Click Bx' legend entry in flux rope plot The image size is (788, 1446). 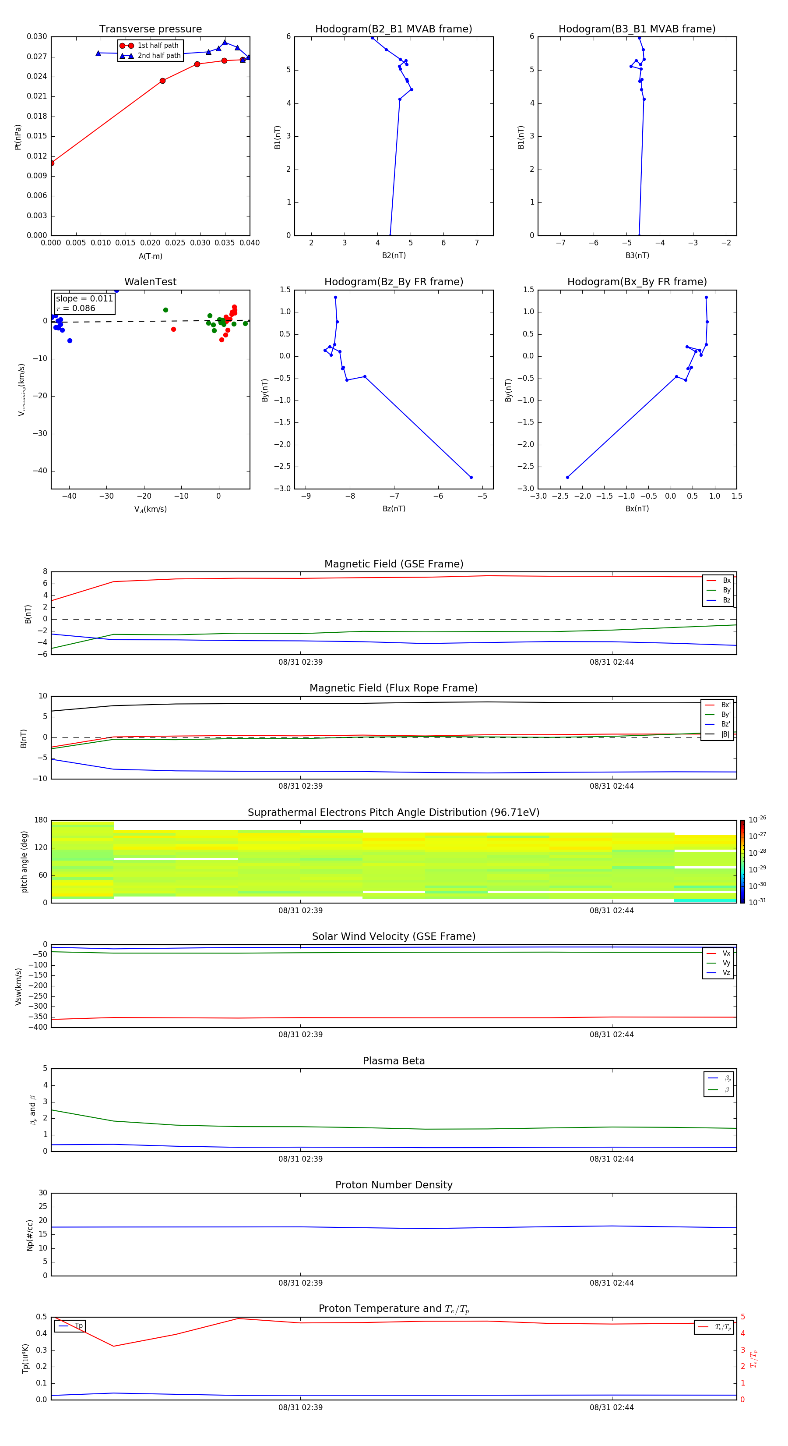(x=718, y=705)
